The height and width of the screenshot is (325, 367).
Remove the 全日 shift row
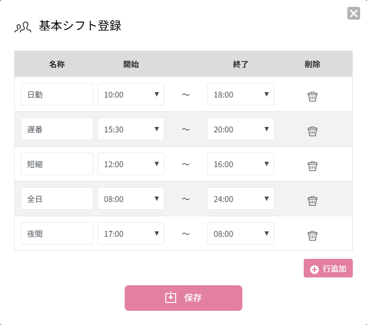(313, 201)
